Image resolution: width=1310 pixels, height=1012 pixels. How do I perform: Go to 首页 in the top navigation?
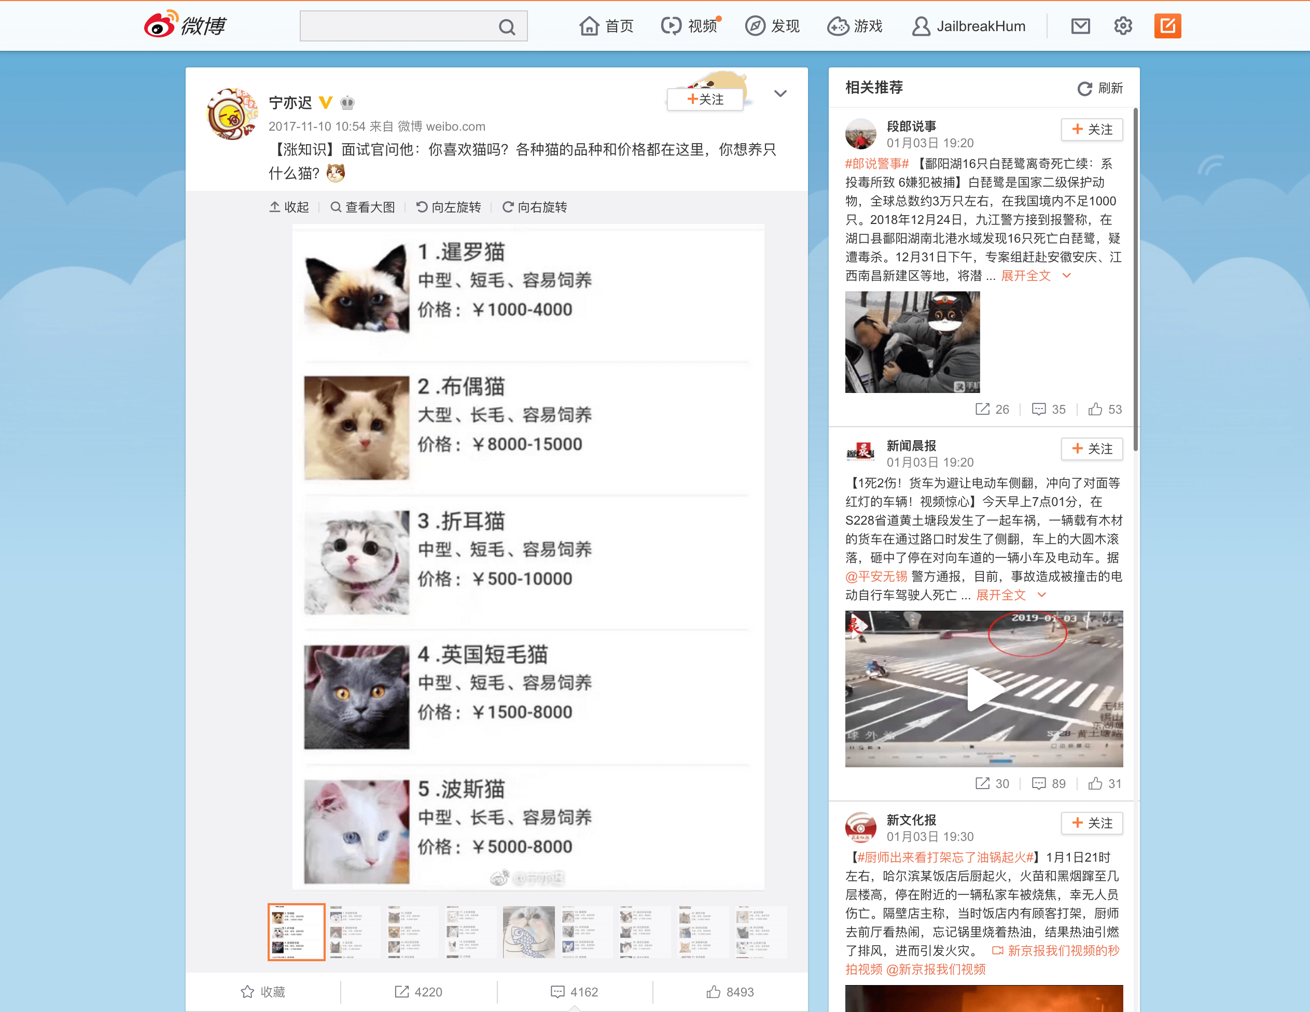606,26
